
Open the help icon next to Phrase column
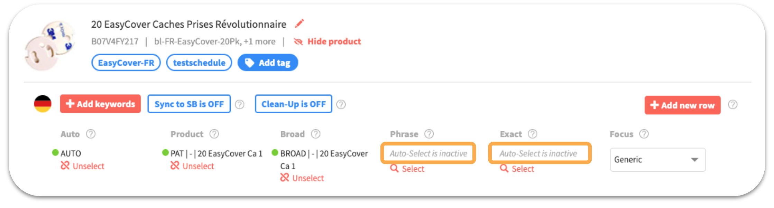click(x=429, y=134)
